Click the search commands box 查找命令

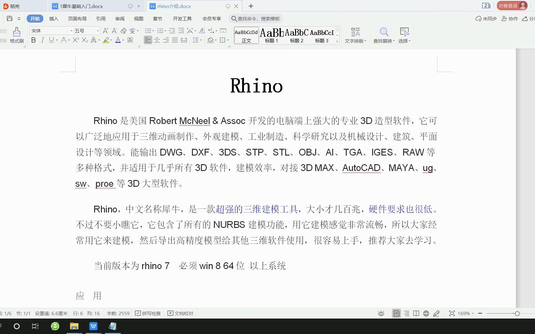[x=256, y=19]
